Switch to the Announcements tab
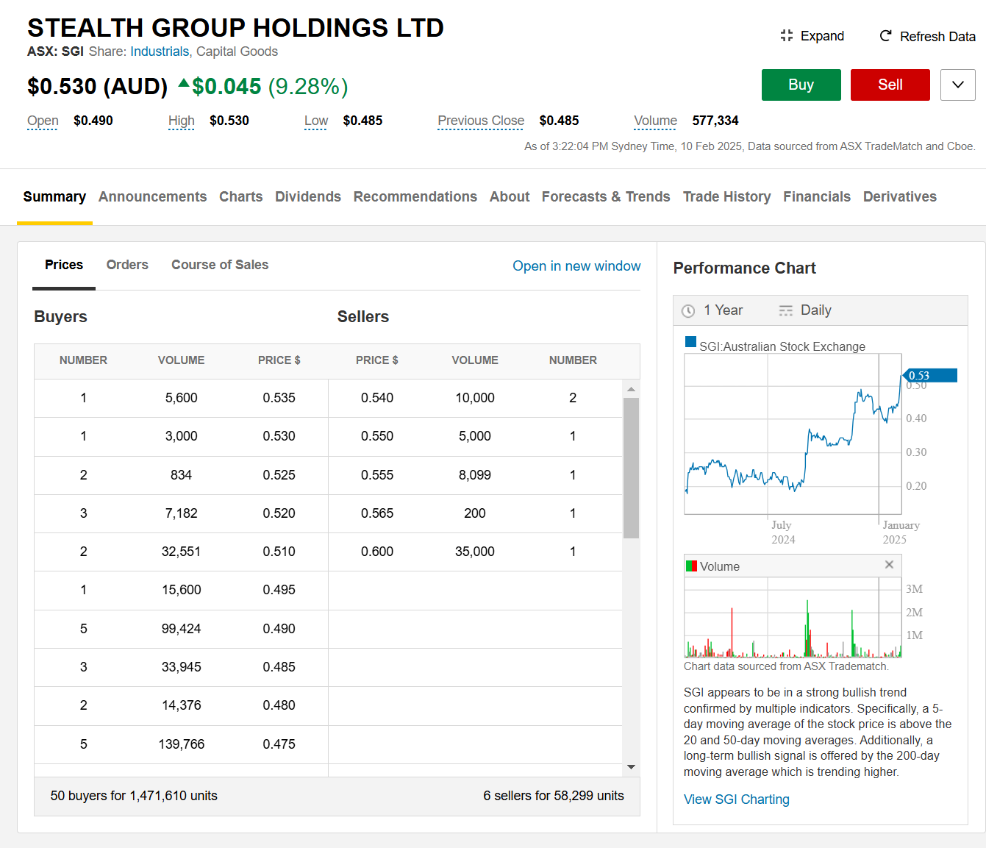This screenshot has height=848, width=986. pyautogui.click(x=152, y=197)
